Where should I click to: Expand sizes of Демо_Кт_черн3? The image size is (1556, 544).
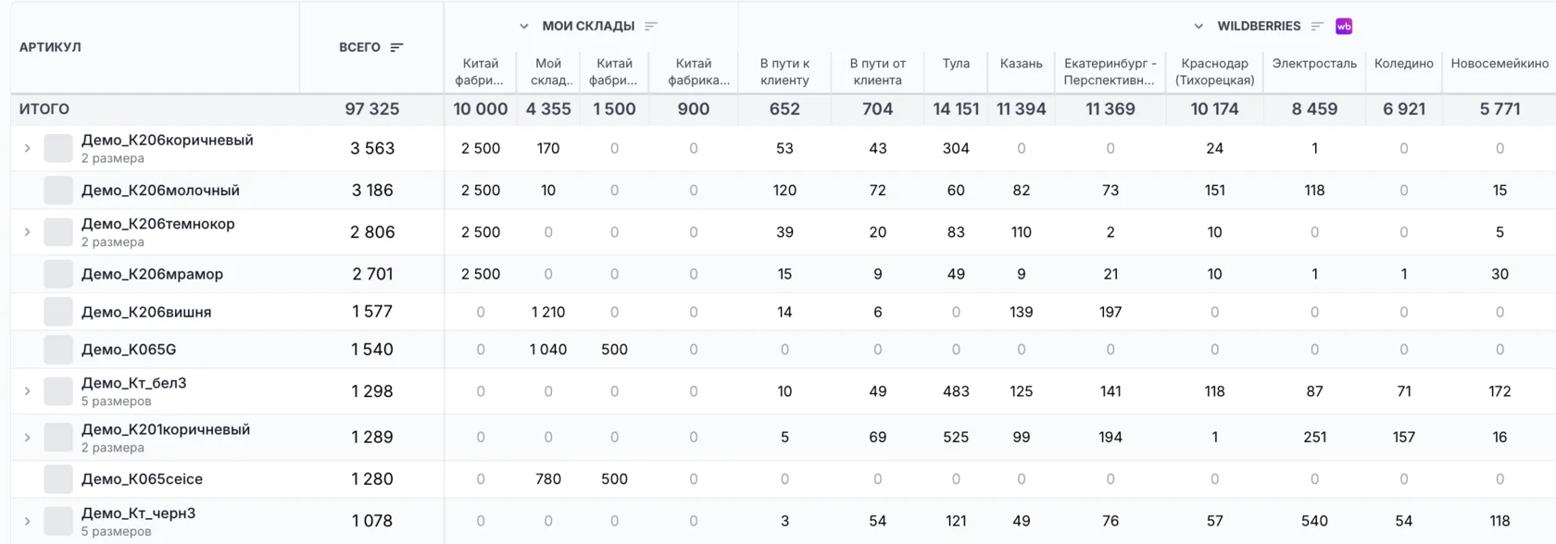27,521
